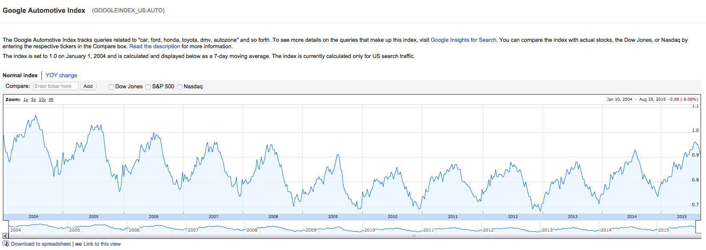Viewport: 706px width, 250px height.
Task: Click the download spreadsheet icon
Action: pyautogui.click(x=6, y=244)
